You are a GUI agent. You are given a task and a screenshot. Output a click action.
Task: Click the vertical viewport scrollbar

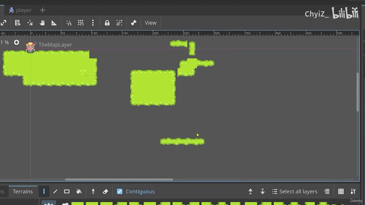point(358,92)
